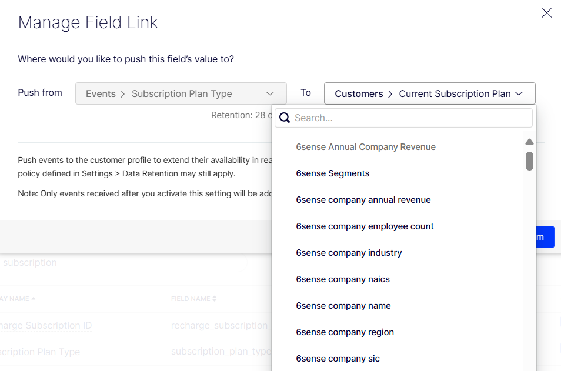Click the dropdown list scrollbar thumb
Viewport: 561px width, 371px height.
pyautogui.click(x=529, y=161)
